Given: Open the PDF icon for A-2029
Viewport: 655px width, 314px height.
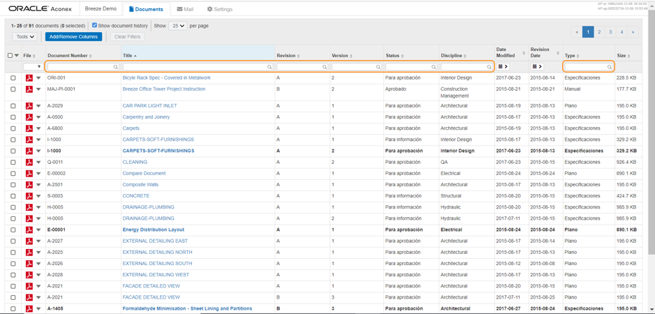Looking at the screenshot, I should coord(29,106).
